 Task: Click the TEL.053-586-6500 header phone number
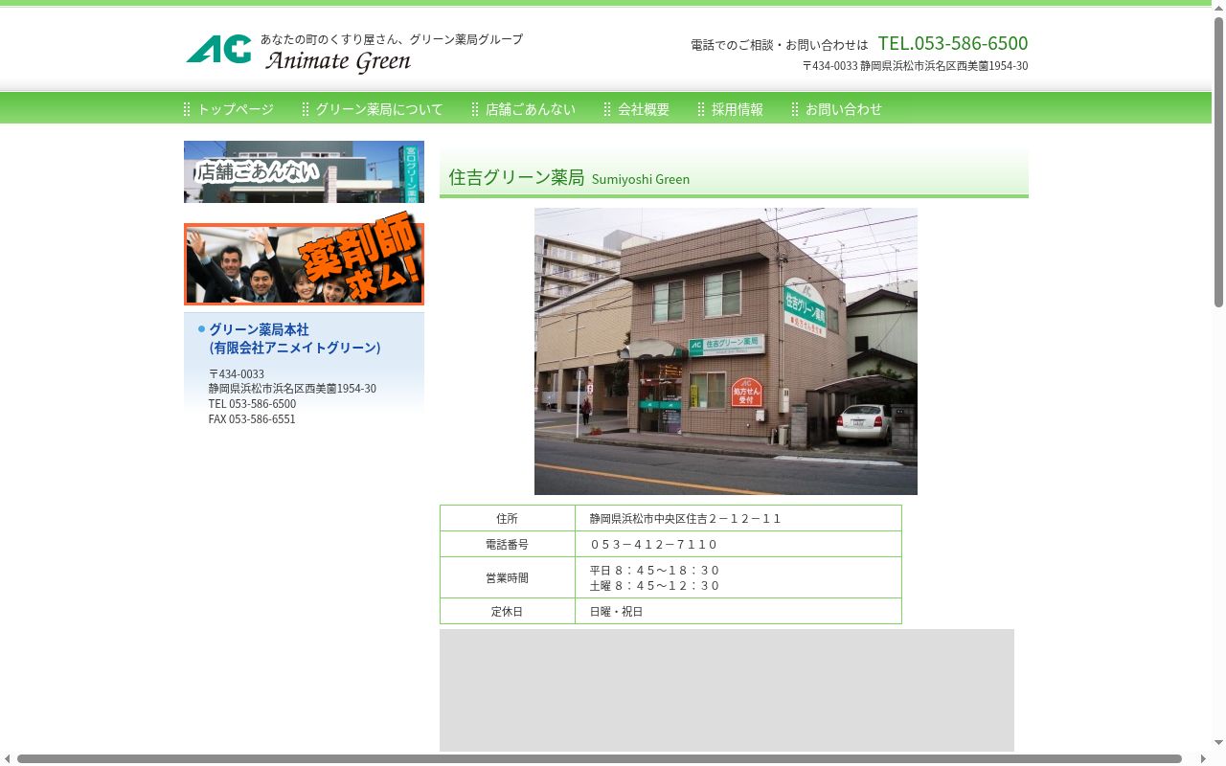[953, 43]
